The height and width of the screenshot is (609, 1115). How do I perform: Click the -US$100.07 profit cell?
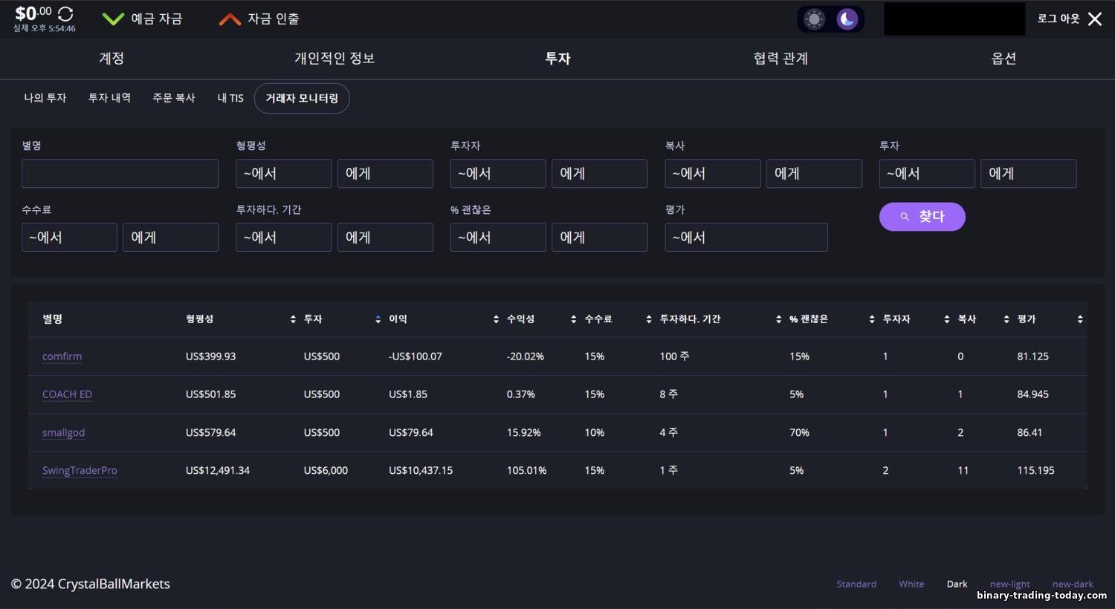point(416,356)
